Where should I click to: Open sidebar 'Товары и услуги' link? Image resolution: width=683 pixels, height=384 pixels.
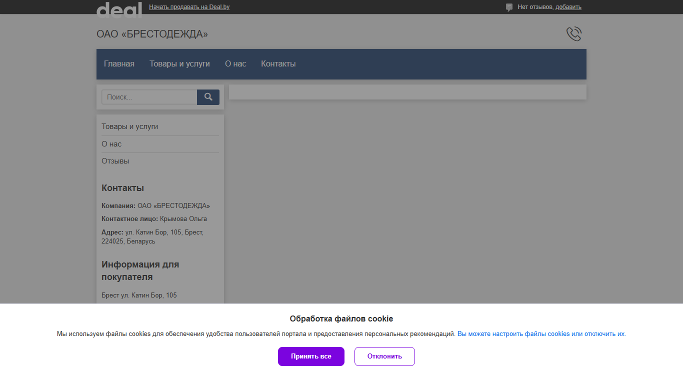point(130,126)
